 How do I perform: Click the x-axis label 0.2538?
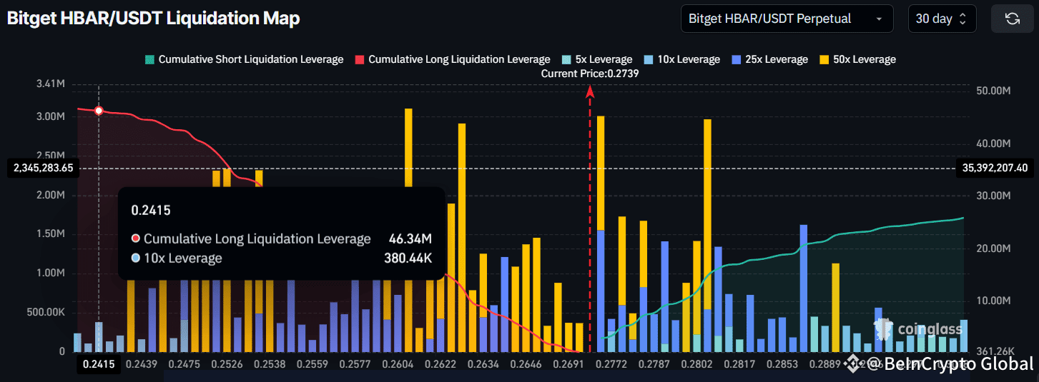click(270, 364)
